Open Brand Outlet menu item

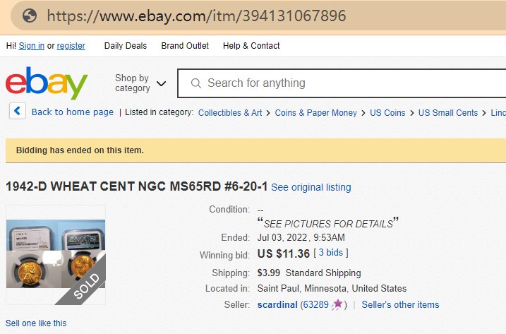(x=185, y=46)
